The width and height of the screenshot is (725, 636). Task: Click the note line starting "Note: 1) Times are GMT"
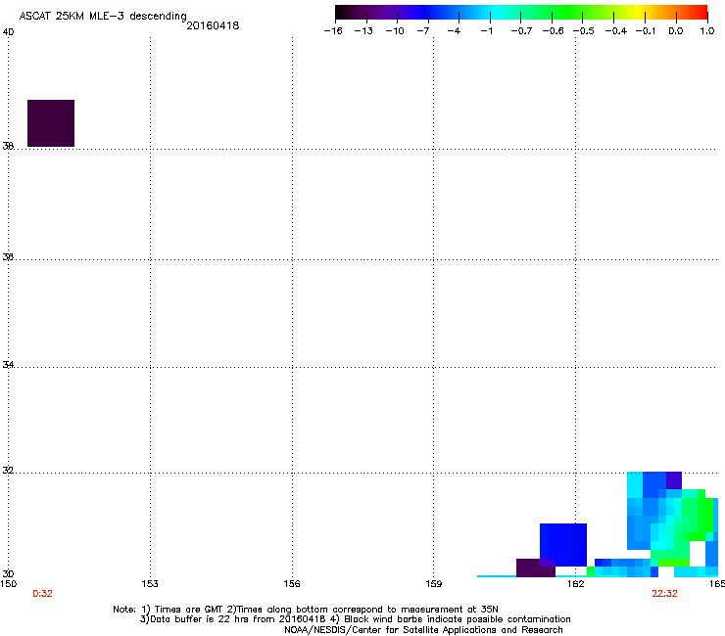(306, 610)
